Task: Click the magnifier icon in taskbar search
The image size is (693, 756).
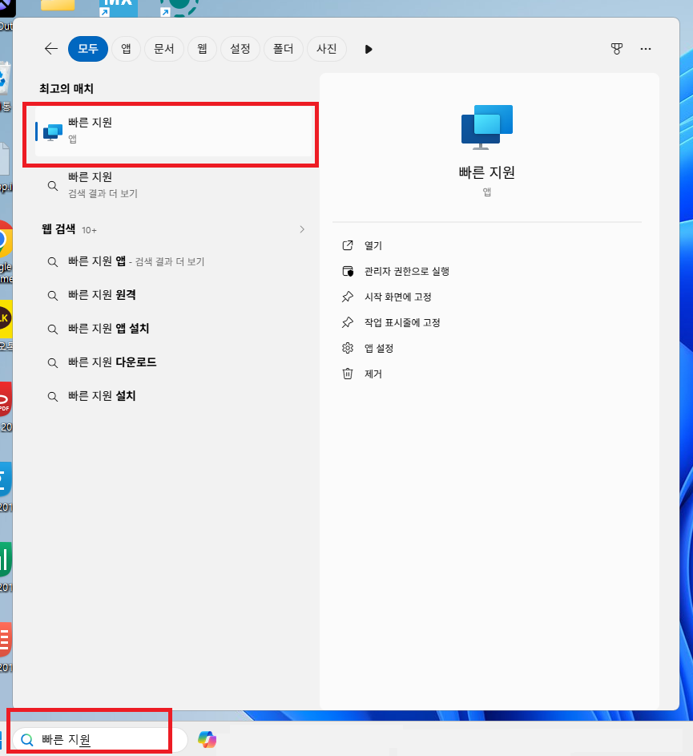Action: [27, 740]
